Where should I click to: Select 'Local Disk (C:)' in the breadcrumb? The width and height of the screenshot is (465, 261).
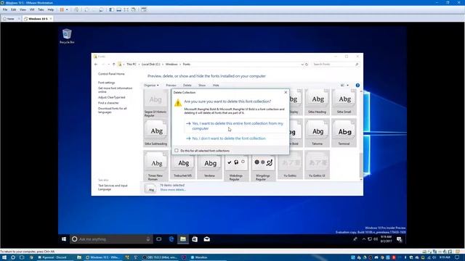coord(150,65)
